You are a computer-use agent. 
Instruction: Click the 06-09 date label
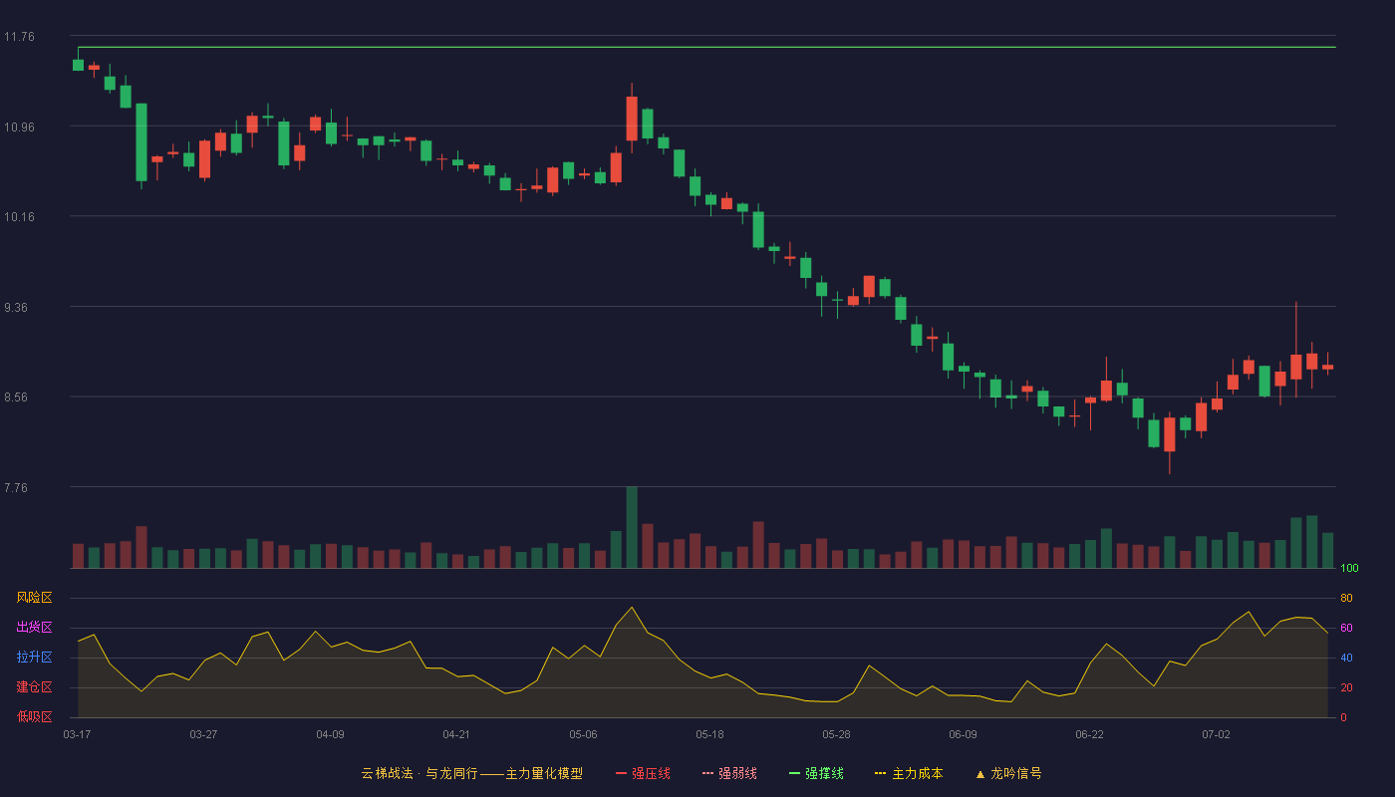[x=963, y=734]
